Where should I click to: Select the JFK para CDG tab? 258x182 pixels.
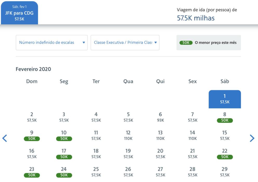click(x=19, y=13)
